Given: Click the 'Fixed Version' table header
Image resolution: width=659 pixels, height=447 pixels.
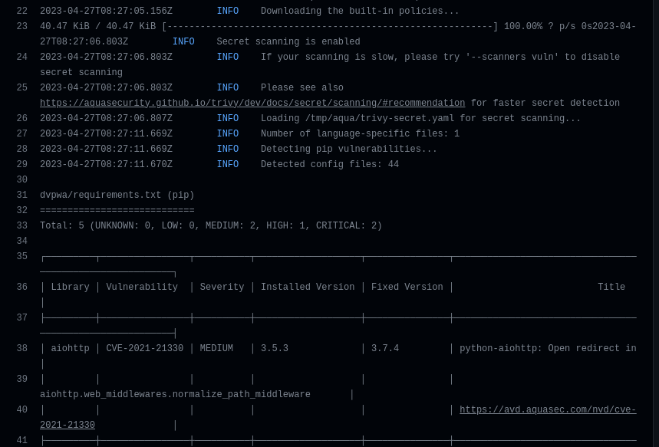Looking at the screenshot, I should point(407,287).
